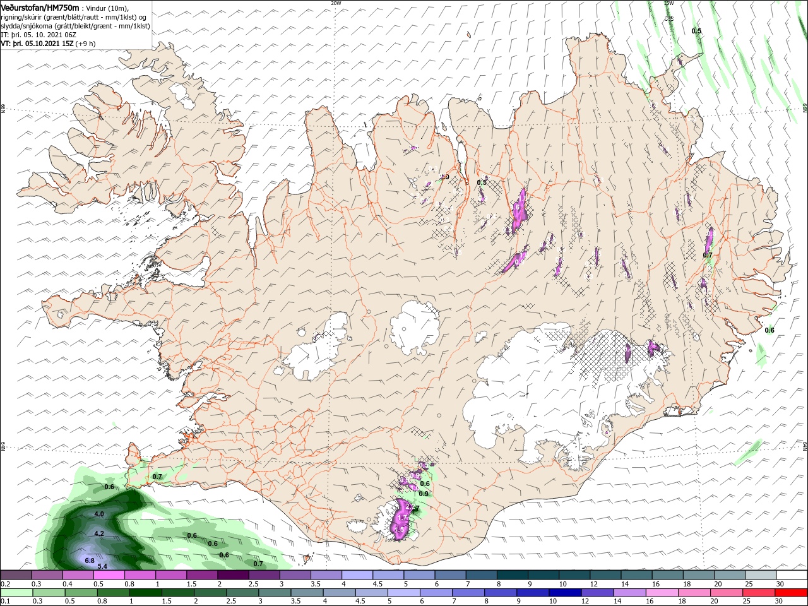This screenshot has width=808, height=606.
Task: Click the 0.7 value on Reykjanes peninsula
Action: pos(158,477)
